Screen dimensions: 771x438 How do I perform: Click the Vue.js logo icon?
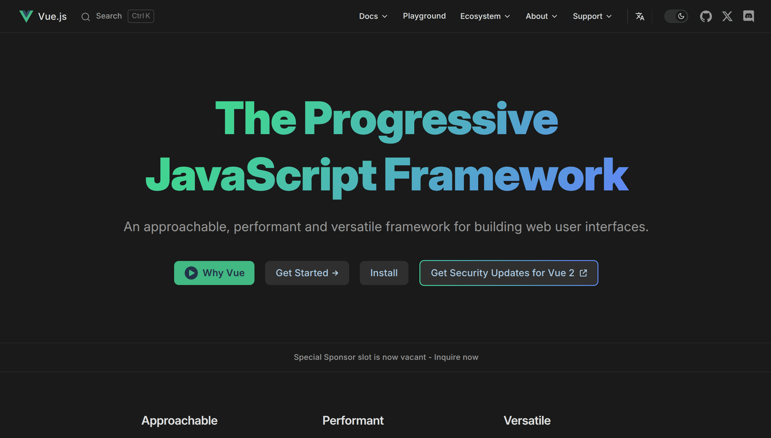(x=26, y=16)
